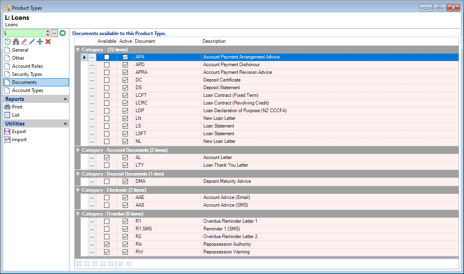Click the ellipsis button on the DS row
The image size is (464, 274).
[92, 88]
